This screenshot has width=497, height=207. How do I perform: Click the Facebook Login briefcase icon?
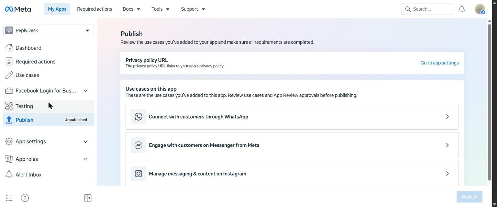9,91
